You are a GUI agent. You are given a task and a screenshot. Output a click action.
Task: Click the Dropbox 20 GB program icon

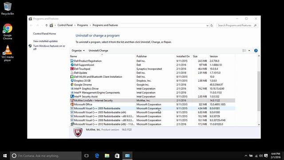72,81
